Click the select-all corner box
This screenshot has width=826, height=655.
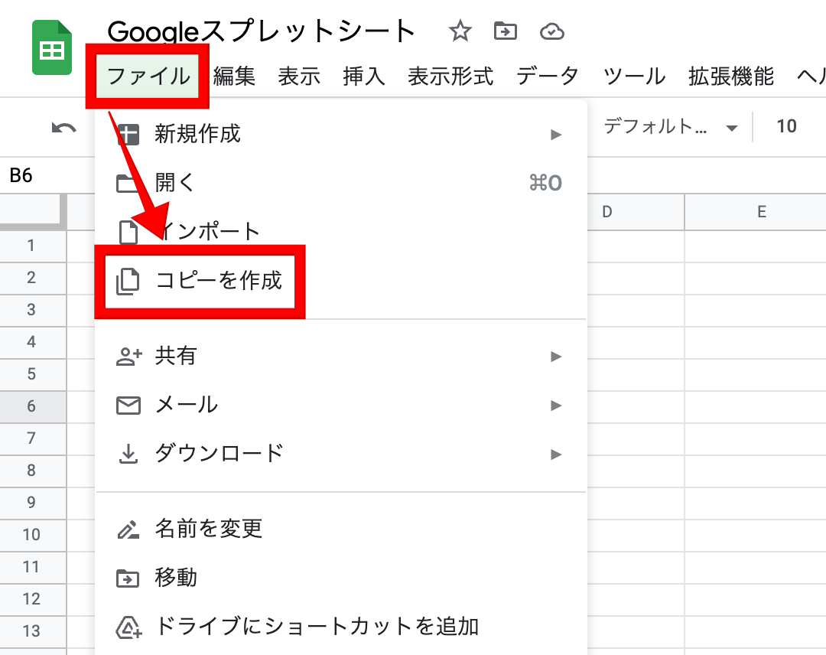coord(33,212)
